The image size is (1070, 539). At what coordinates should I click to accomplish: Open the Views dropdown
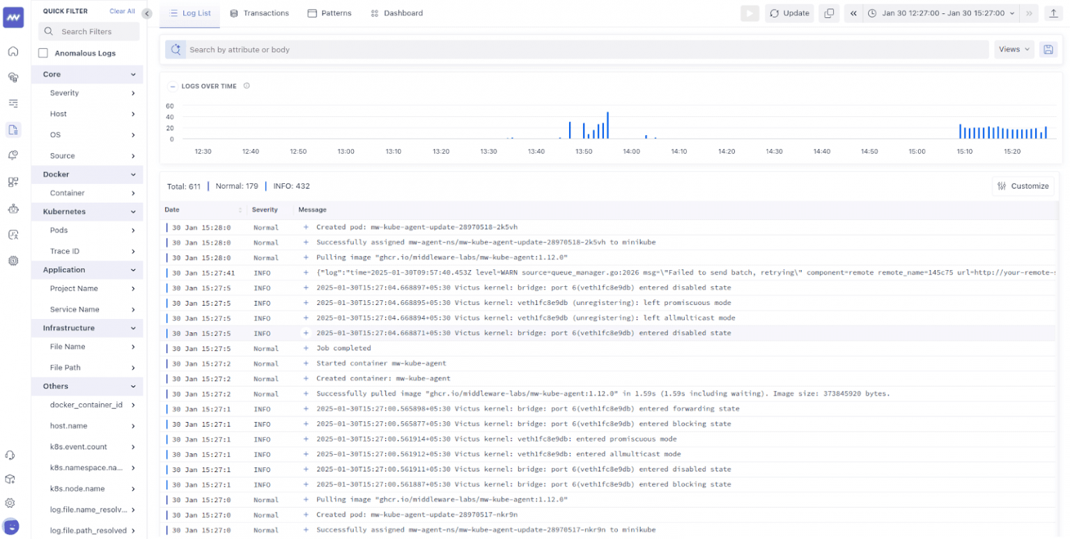coord(1014,49)
